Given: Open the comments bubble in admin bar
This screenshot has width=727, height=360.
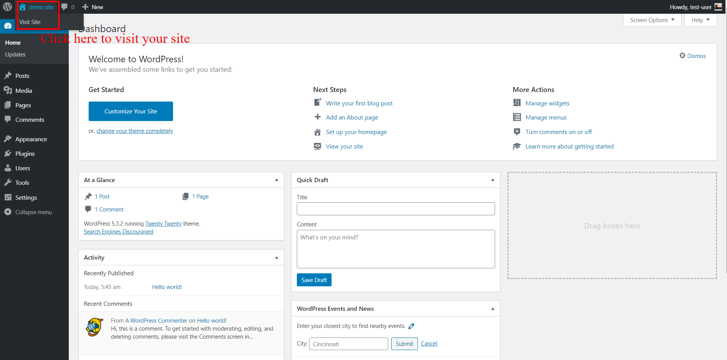Looking at the screenshot, I should pos(65,7).
